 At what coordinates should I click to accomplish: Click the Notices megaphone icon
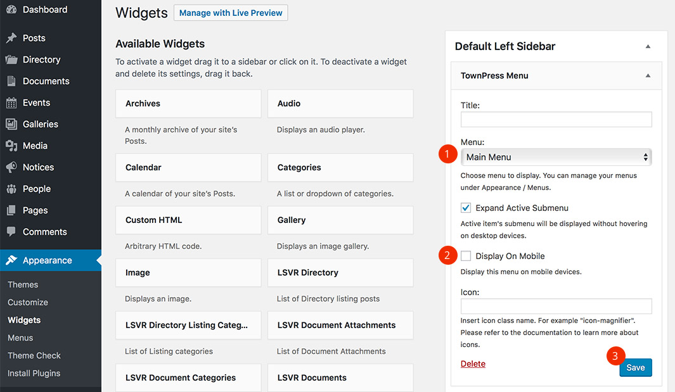[x=11, y=167]
